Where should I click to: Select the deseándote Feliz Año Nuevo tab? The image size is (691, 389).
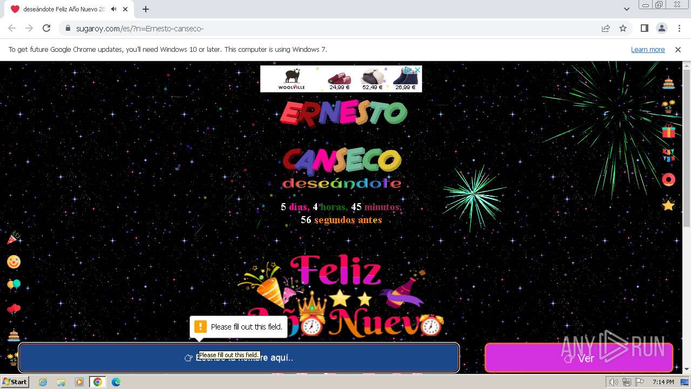[69, 9]
